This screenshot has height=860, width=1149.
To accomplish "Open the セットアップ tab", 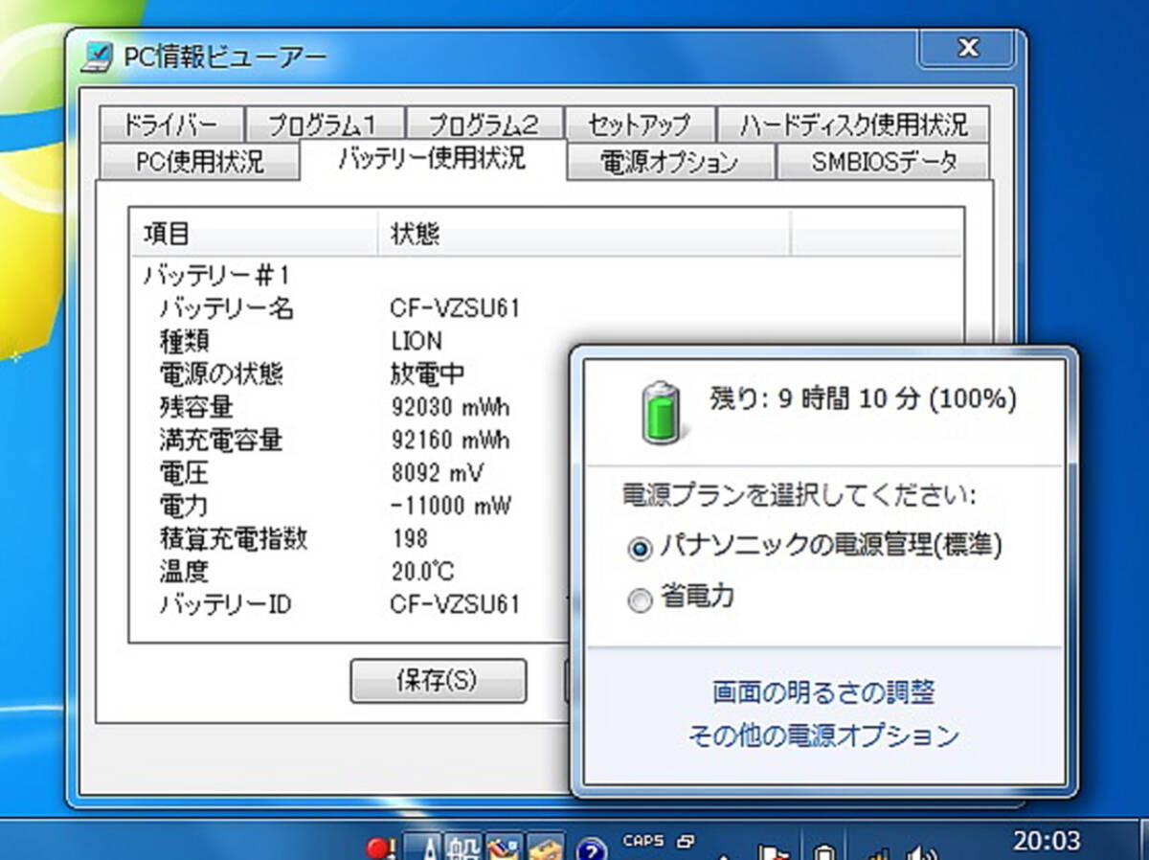I will [639, 124].
